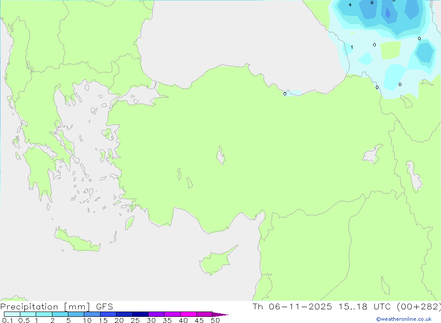The height and width of the screenshot is (323, 441).
Task: Click the 0.5–1 mm legend color swatch
Action: tap(28, 314)
